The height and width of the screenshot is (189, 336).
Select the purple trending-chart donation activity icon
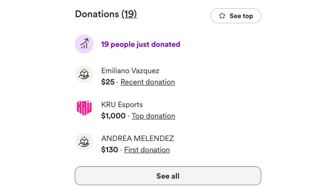coord(84,44)
